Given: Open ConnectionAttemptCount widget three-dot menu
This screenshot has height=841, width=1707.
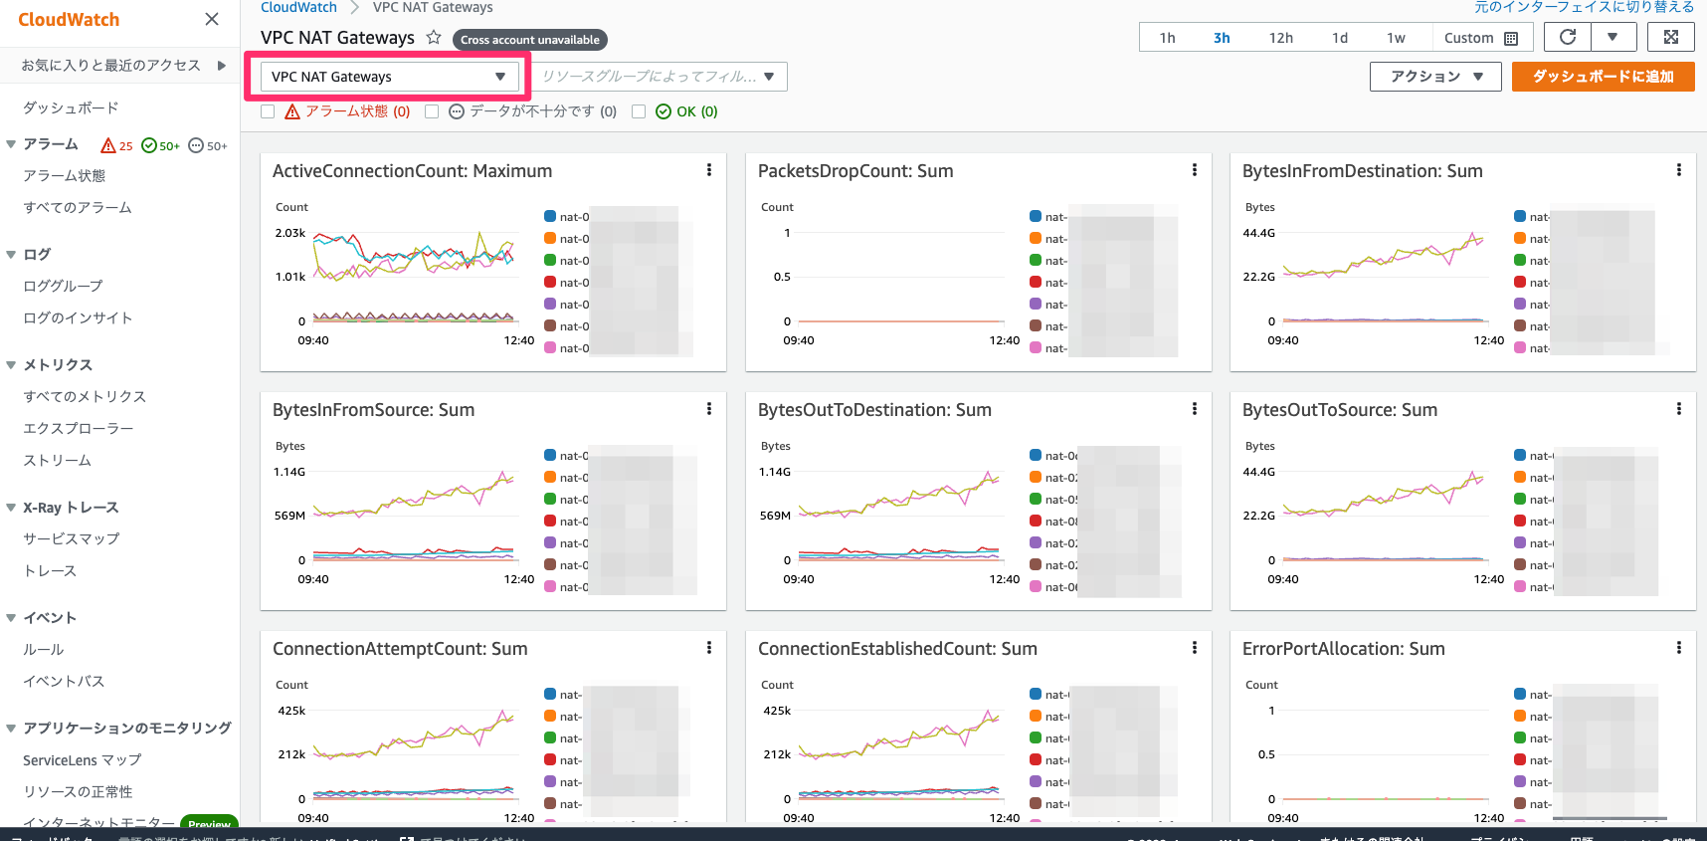Looking at the screenshot, I should click(709, 648).
